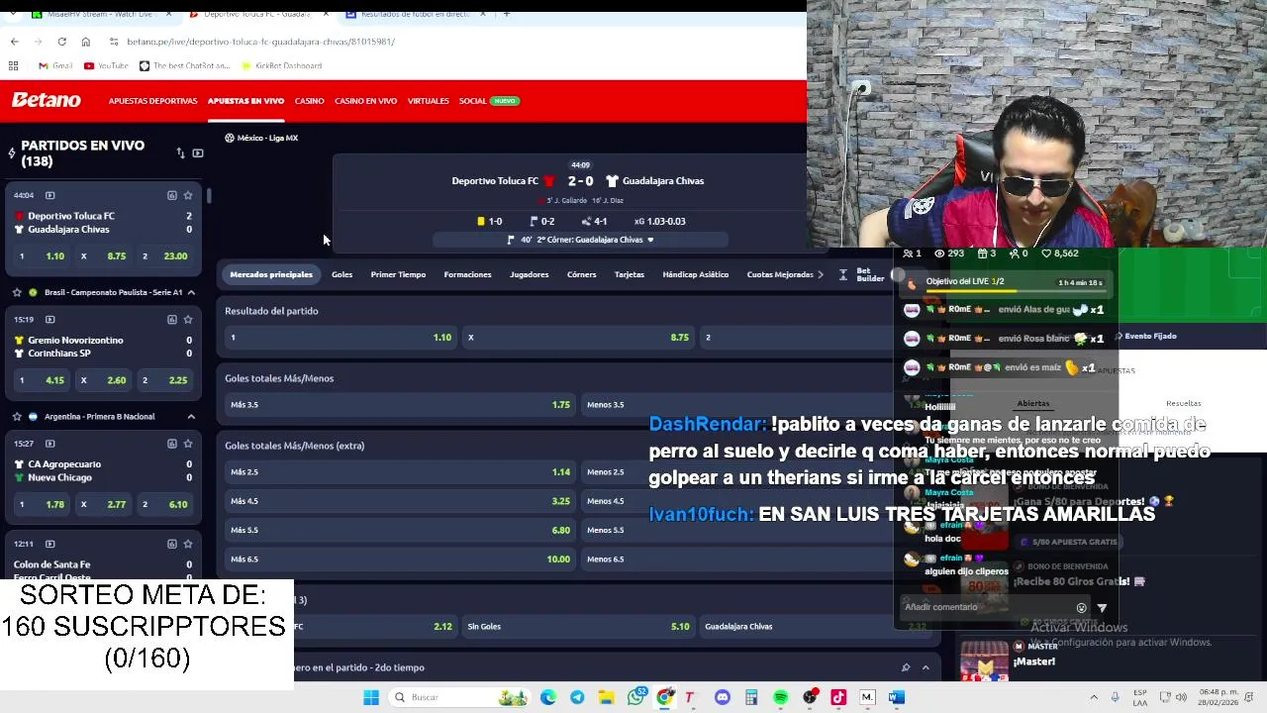Select Más 2.5 goals at 1.14
This screenshot has height=713, width=1267.
pos(400,471)
